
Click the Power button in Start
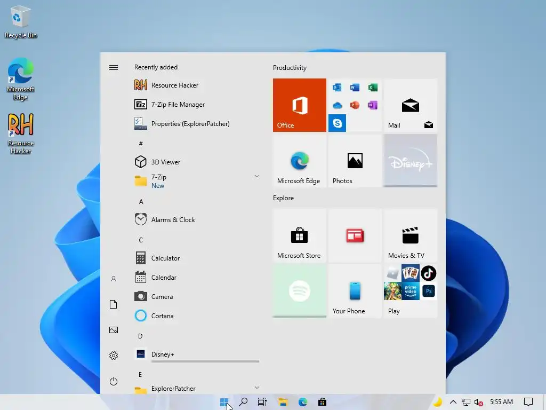pyautogui.click(x=114, y=381)
